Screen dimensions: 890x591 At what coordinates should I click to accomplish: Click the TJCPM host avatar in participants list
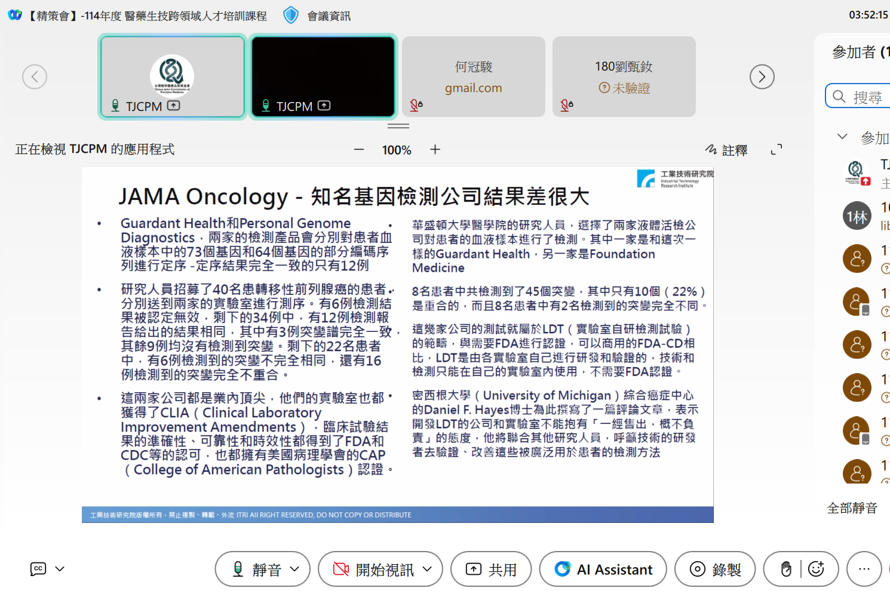pyautogui.click(x=857, y=173)
